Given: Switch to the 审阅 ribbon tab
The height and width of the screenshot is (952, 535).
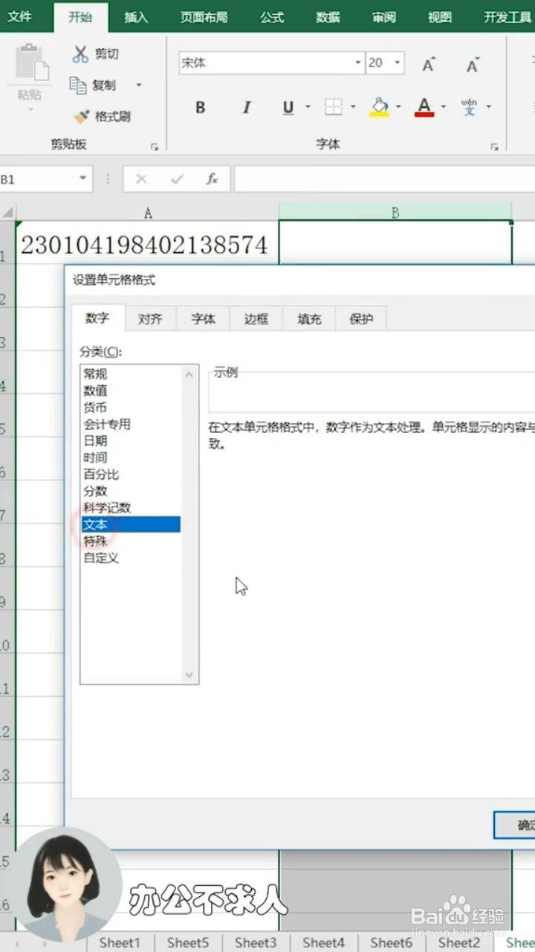Looking at the screenshot, I should [384, 17].
